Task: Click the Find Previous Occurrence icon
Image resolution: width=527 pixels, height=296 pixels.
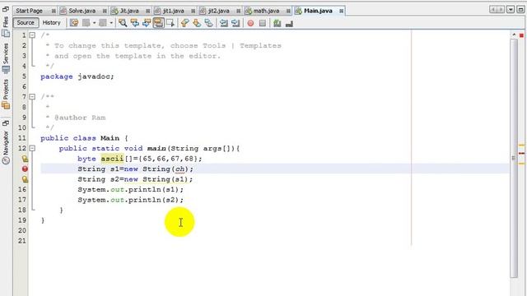Action: point(135,23)
